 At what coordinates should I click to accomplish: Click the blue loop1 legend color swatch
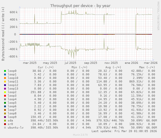[x=5, y=74]
